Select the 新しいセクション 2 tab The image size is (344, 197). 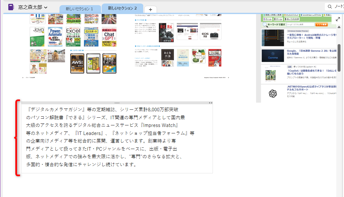tap(122, 8)
